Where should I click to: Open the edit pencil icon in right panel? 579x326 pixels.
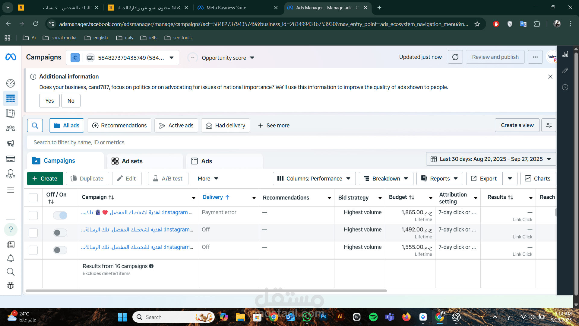(565, 71)
